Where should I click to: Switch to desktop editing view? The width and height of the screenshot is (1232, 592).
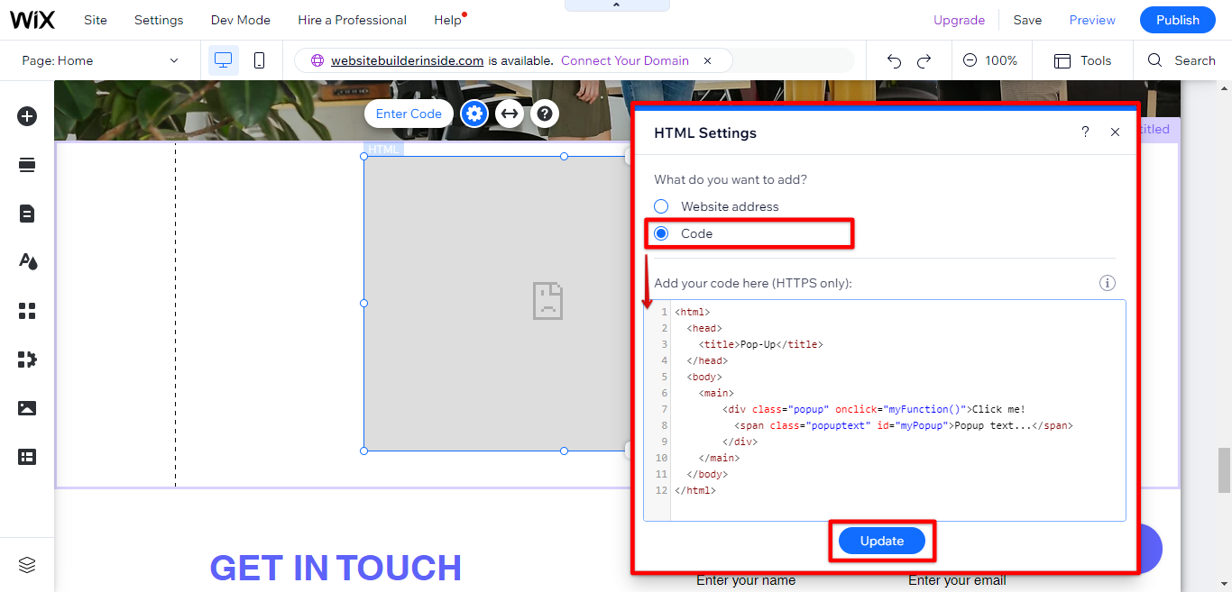(x=223, y=59)
